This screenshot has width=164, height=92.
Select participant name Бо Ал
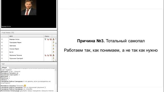(x=11, y=52)
